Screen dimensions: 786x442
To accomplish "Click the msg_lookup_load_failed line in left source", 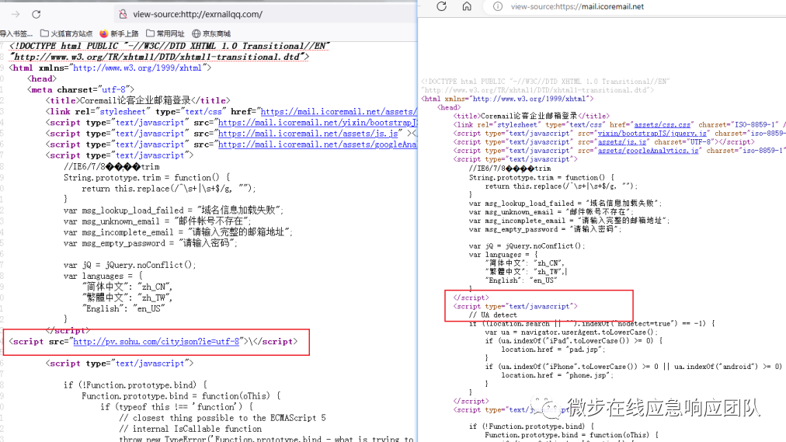I will click(x=174, y=211).
